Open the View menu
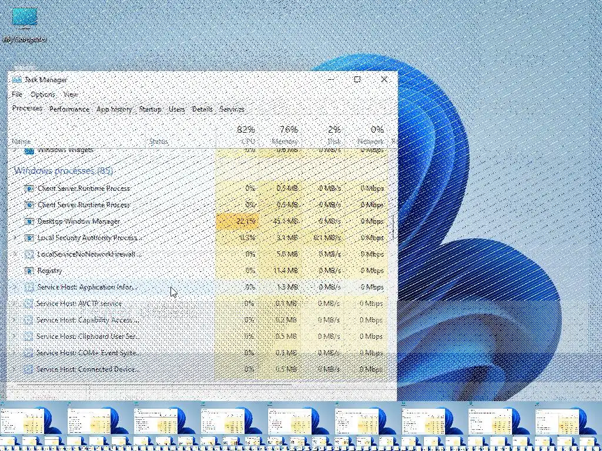The width and height of the screenshot is (602, 451). (x=71, y=95)
